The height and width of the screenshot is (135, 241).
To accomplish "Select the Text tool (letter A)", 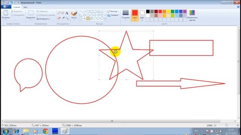I will click(67, 13).
